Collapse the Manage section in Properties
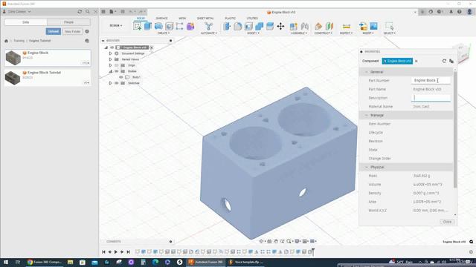This screenshot has width=476, height=267. click(367, 116)
